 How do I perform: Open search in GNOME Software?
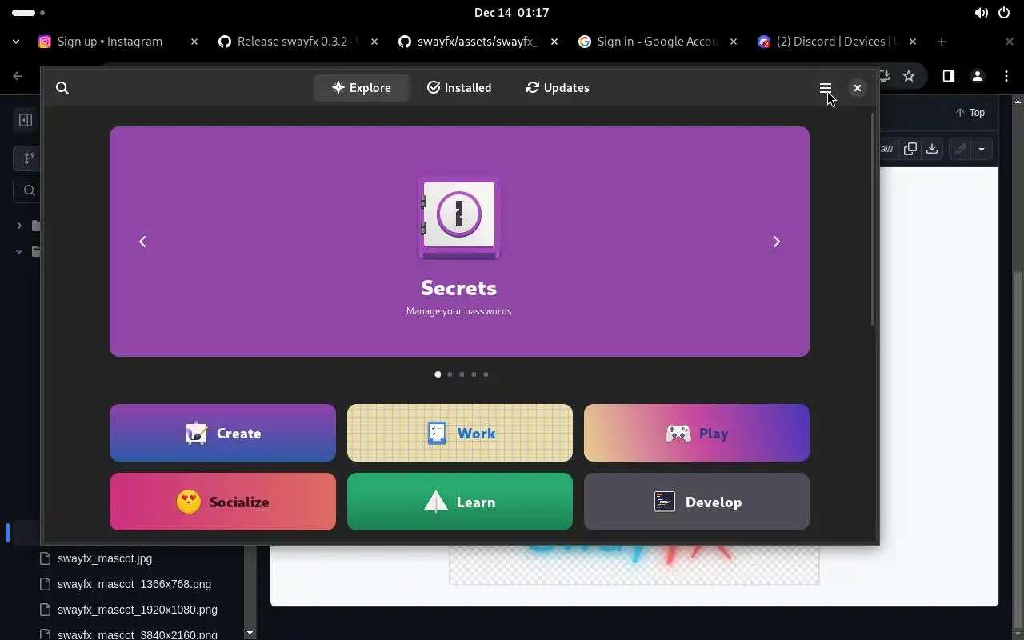pos(62,88)
